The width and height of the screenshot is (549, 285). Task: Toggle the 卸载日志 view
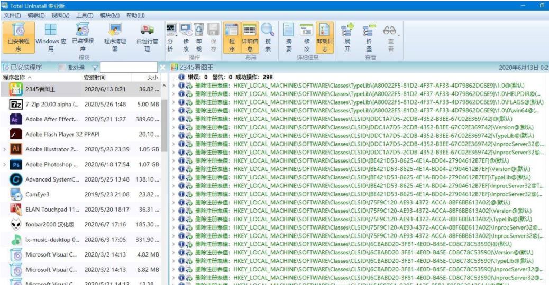tap(325, 37)
